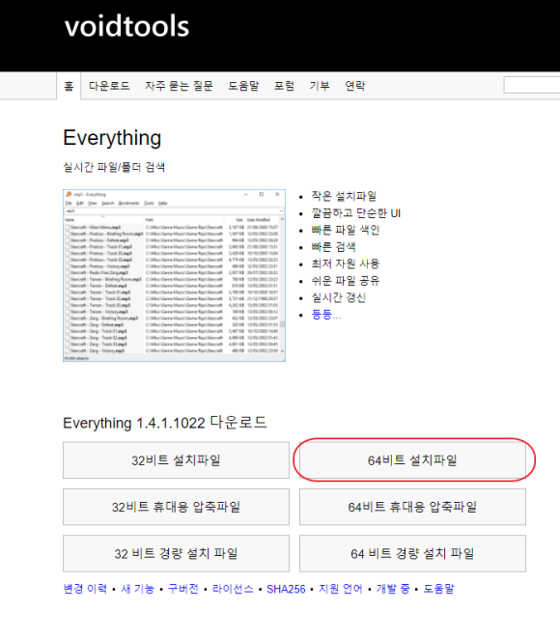Download the 32비트 설치파일
560x638 pixels.
tap(176, 460)
